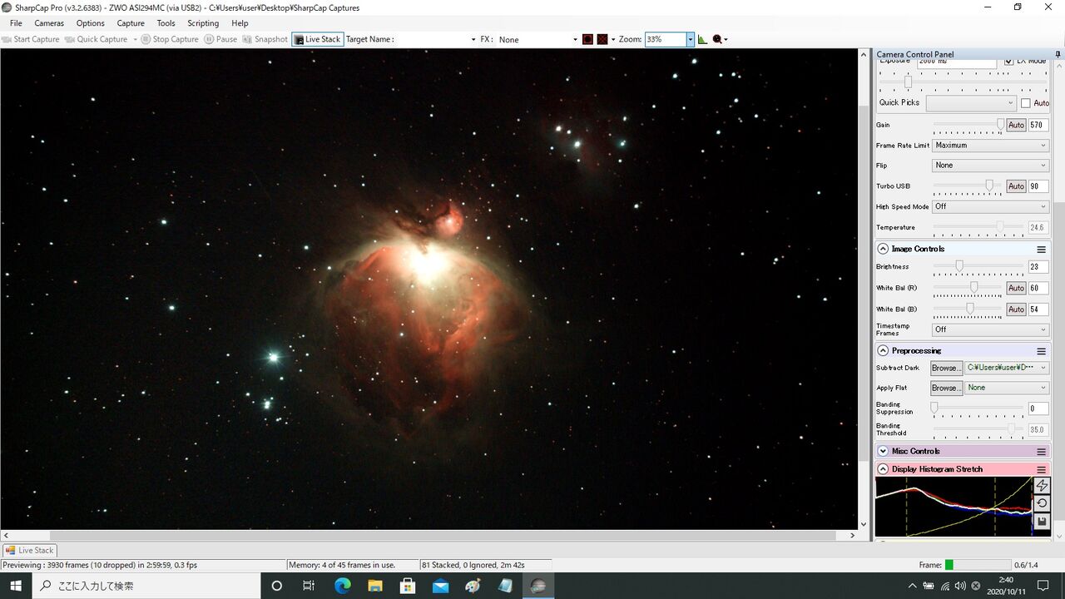Toggle the LX Mode checkbox
The image size is (1065, 599).
[1009, 61]
